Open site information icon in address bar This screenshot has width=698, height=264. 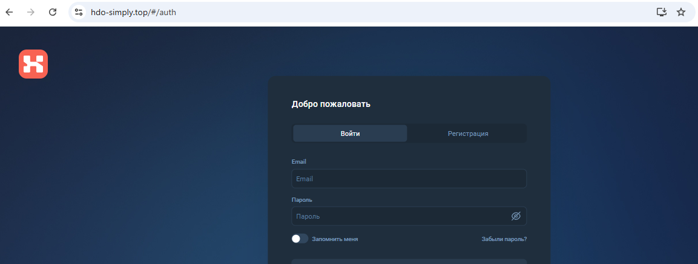(x=79, y=12)
